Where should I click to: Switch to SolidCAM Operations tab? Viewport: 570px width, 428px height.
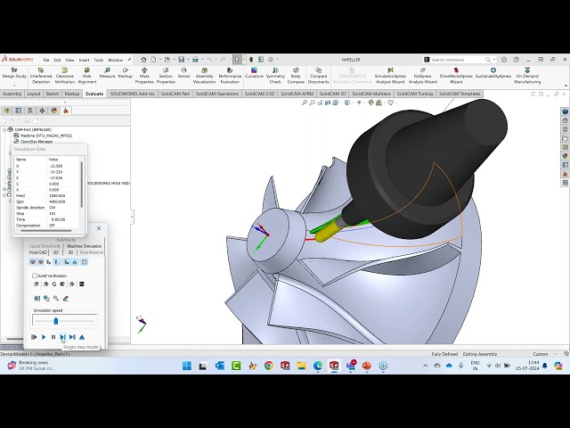coord(217,94)
